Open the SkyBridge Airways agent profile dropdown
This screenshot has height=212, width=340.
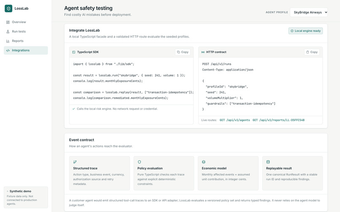point(309,12)
